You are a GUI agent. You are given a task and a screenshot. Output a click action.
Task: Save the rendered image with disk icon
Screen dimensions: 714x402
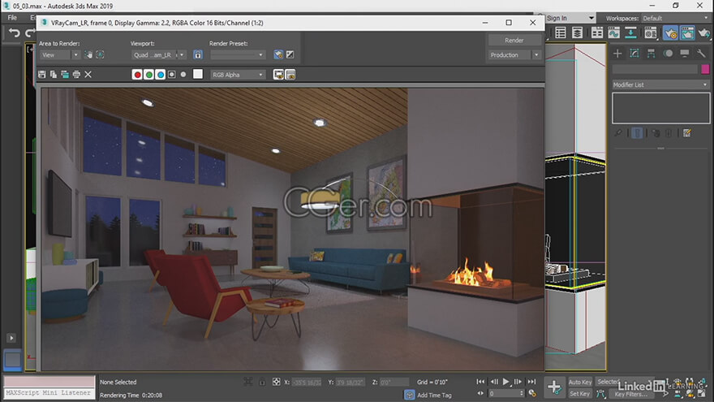42,74
